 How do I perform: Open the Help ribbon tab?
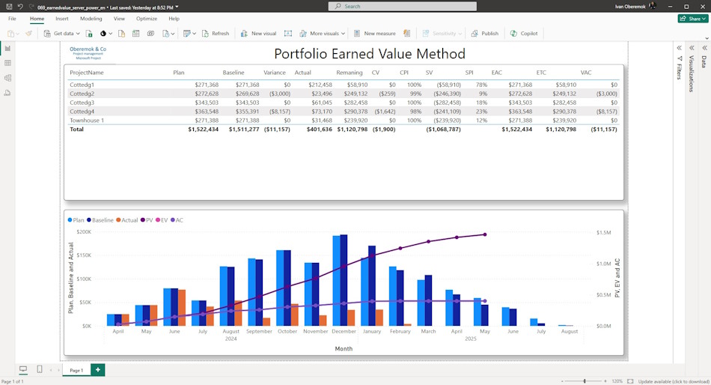point(174,19)
